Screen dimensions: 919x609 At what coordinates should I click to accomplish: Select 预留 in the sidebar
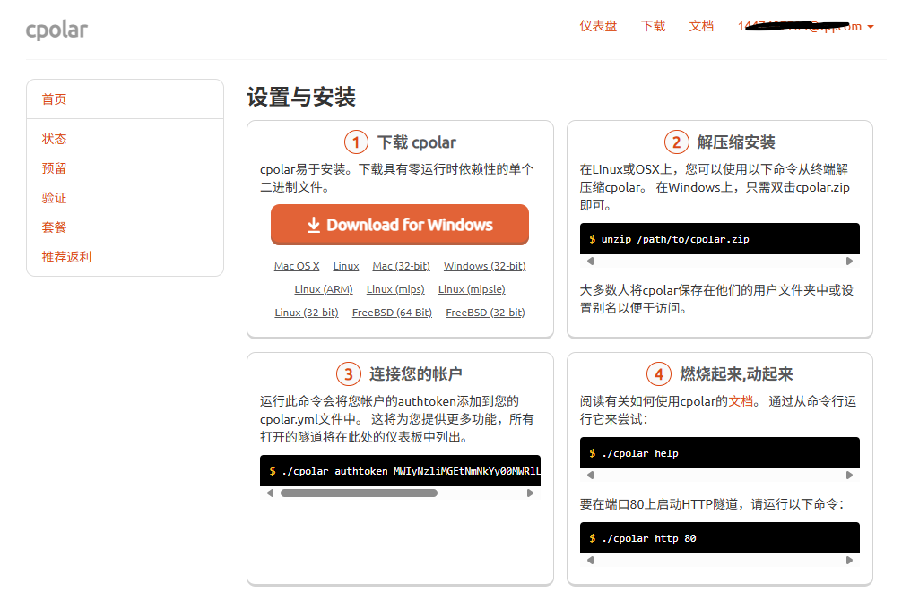point(54,168)
